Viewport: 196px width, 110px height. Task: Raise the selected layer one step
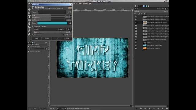pos(145,108)
